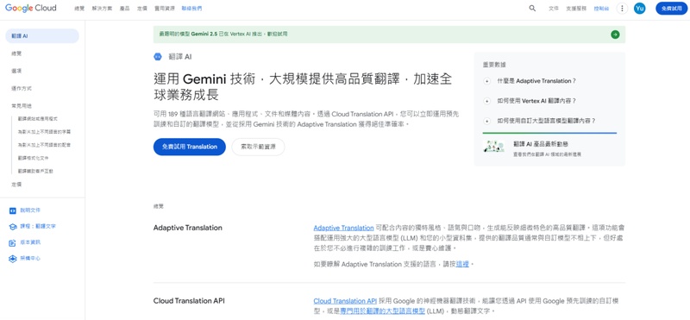Click the Gemini 2.5 announcement banner text
Image resolution: width=690 pixels, height=320 pixels.
pyautogui.click(x=223, y=34)
